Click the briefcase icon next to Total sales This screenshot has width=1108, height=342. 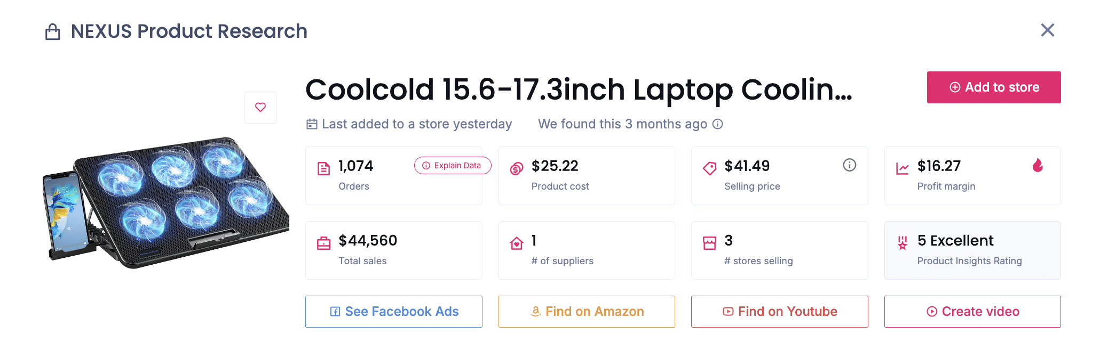coord(323,241)
